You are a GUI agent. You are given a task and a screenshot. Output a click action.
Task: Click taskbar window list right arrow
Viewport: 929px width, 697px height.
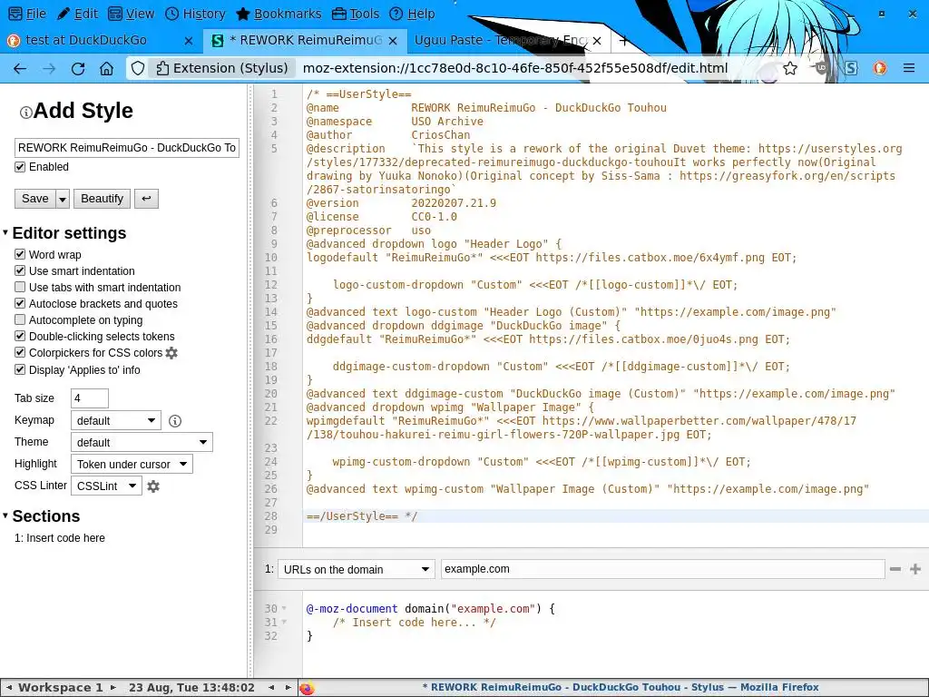click(288, 688)
